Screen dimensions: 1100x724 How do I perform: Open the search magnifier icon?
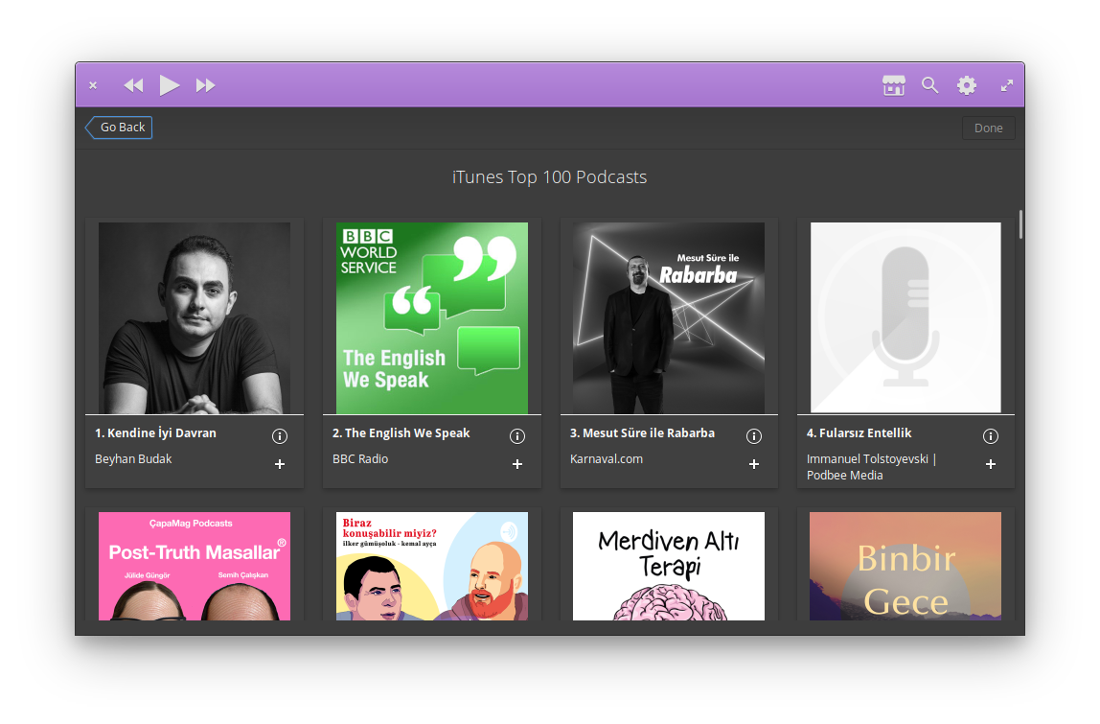click(x=929, y=85)
